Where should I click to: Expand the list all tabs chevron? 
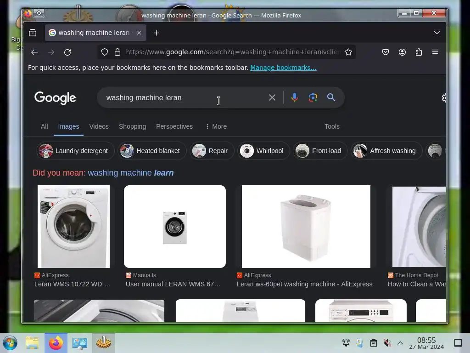tap(437, 33)
